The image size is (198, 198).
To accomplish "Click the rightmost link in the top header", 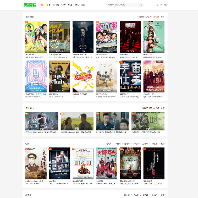I will tap(166, 5).
